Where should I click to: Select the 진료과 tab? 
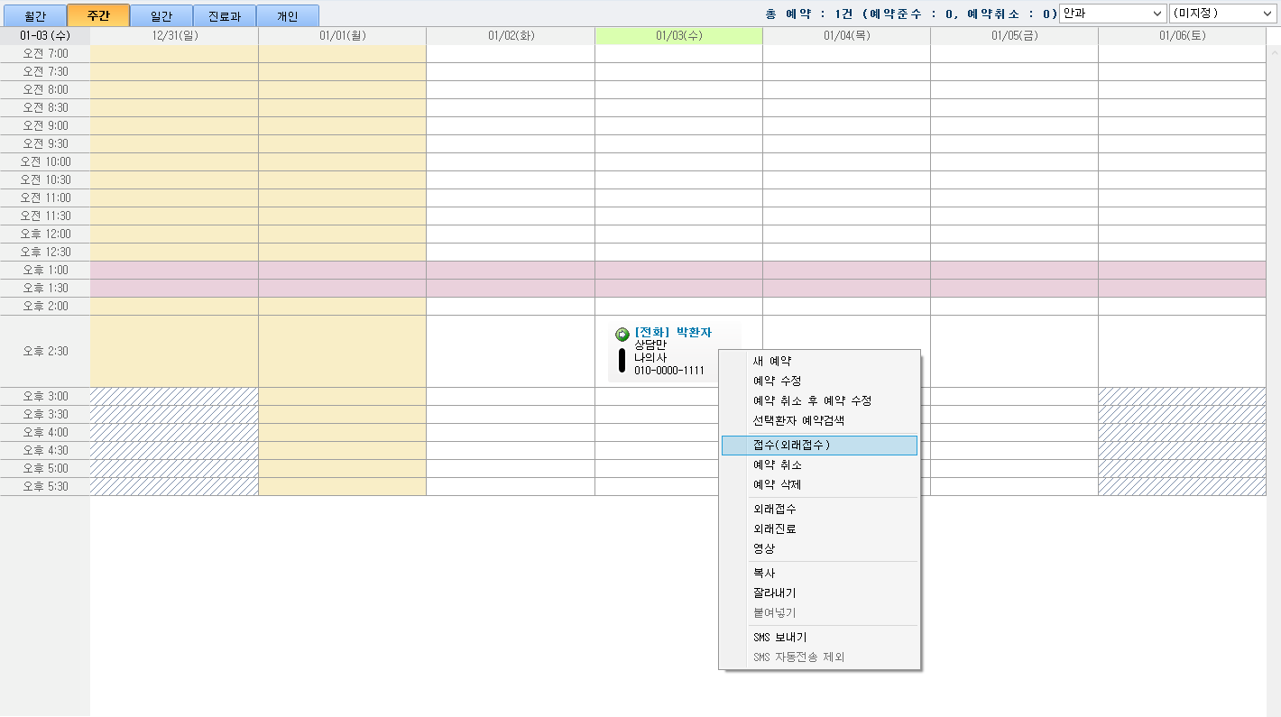click(225, 15)
